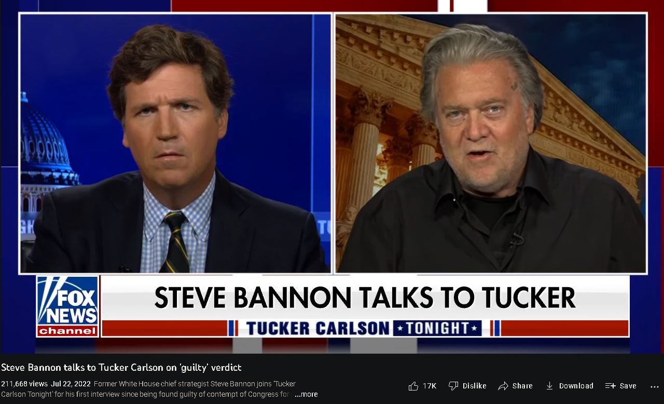The image size is (664, 404).
Task: Click the Steve Bannon Talks to Tucker headline
Action: point(365,298)
